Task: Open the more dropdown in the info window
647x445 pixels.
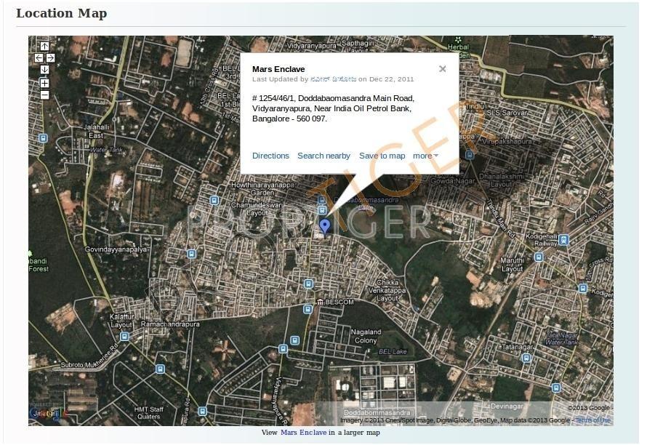Action: point(424,156)
